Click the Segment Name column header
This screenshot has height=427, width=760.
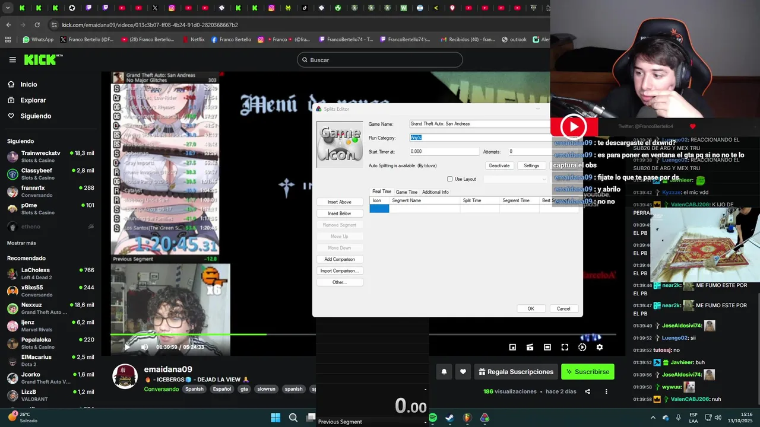click(x=425, y=200)
